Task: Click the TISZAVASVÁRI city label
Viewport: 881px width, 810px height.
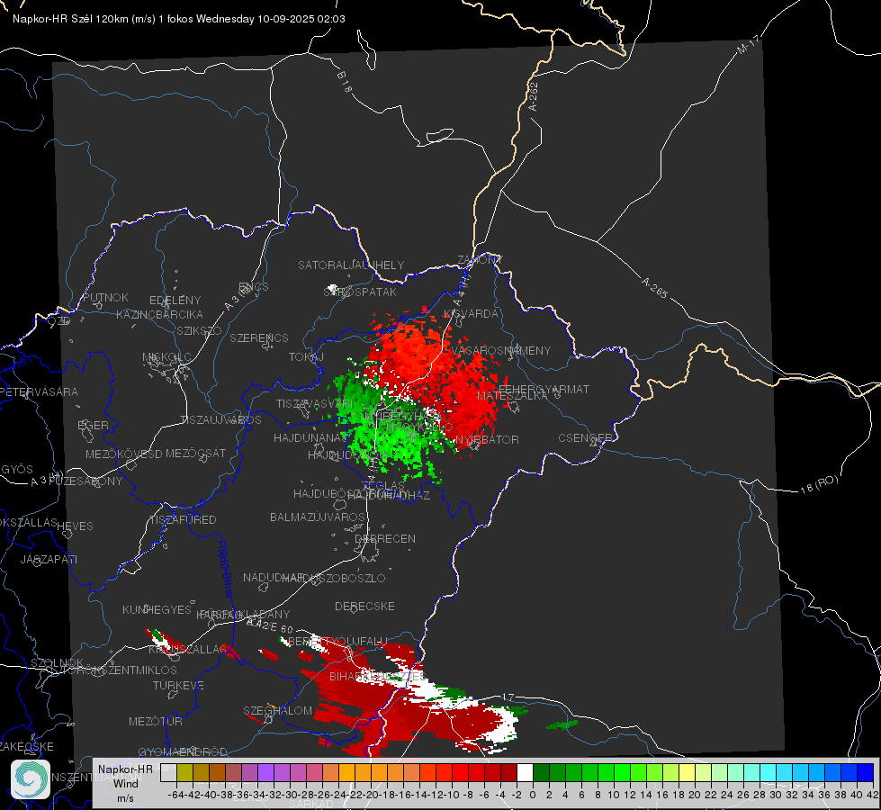Action: click(x=315, y=404)
